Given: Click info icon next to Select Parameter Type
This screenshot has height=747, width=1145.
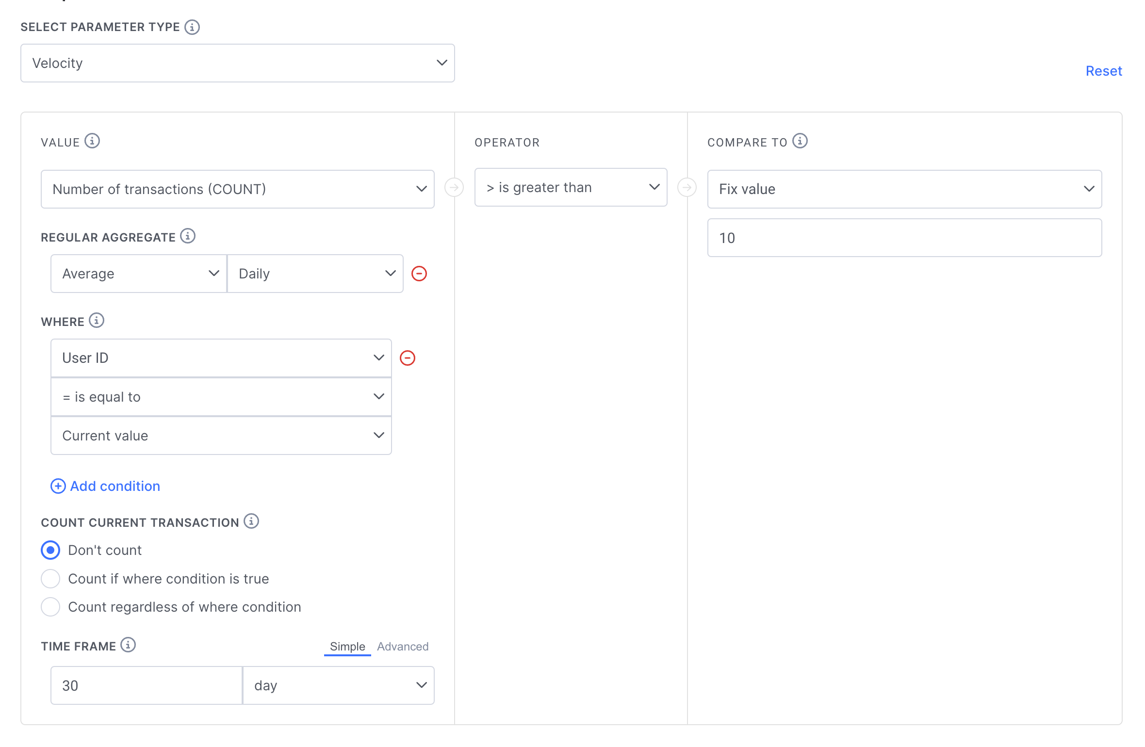Looking at the screenshot, I should pyautogui.click(x=192, y=27).
